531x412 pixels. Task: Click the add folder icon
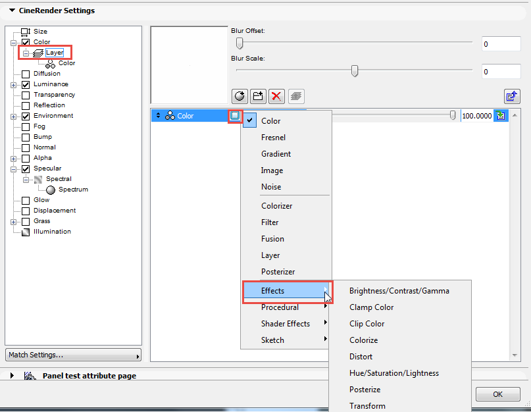point(258,96)
